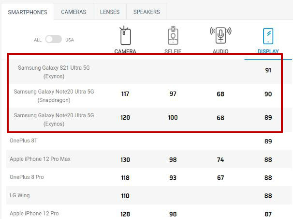Click the S21 Ultra display score 91
The image size is (293, 219).
(268, 70)
